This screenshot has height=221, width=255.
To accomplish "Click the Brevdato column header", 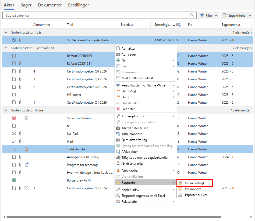I will click(133, 25).
